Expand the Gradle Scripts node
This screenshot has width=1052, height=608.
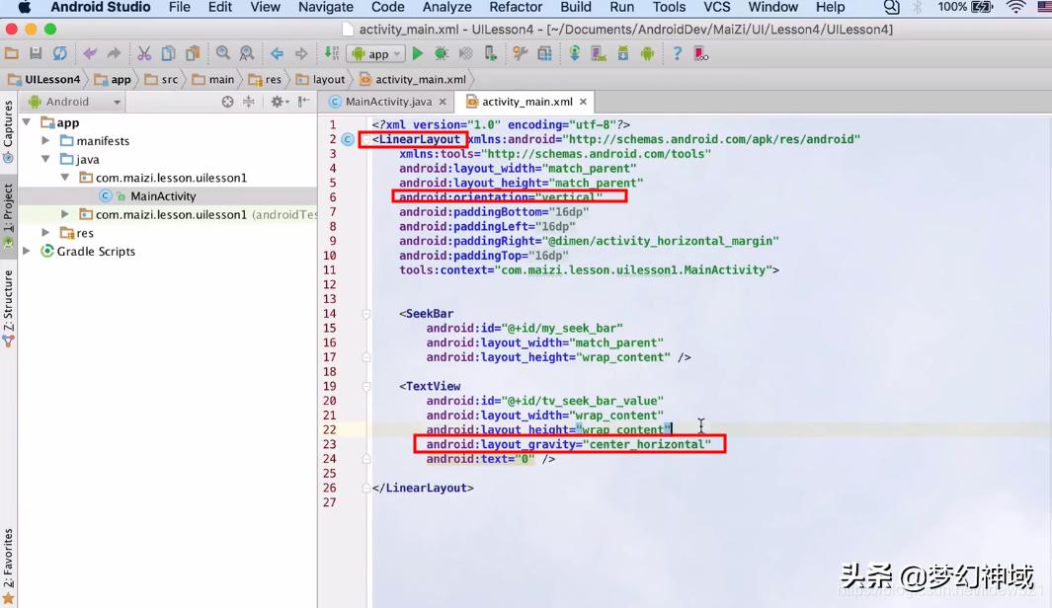click(x=28, y=252)
